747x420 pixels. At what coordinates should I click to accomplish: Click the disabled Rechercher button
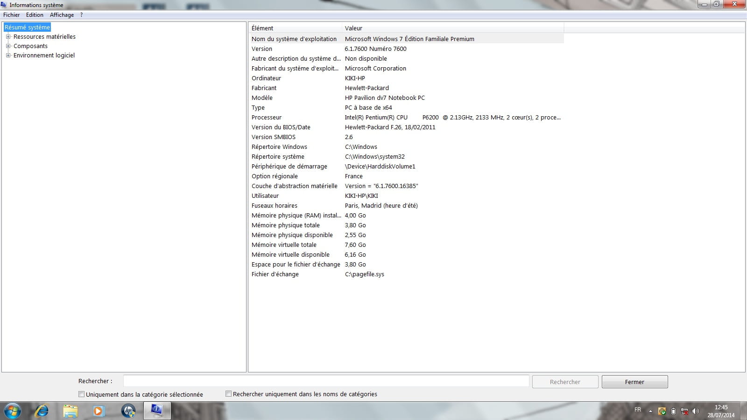tap(565, 382)
